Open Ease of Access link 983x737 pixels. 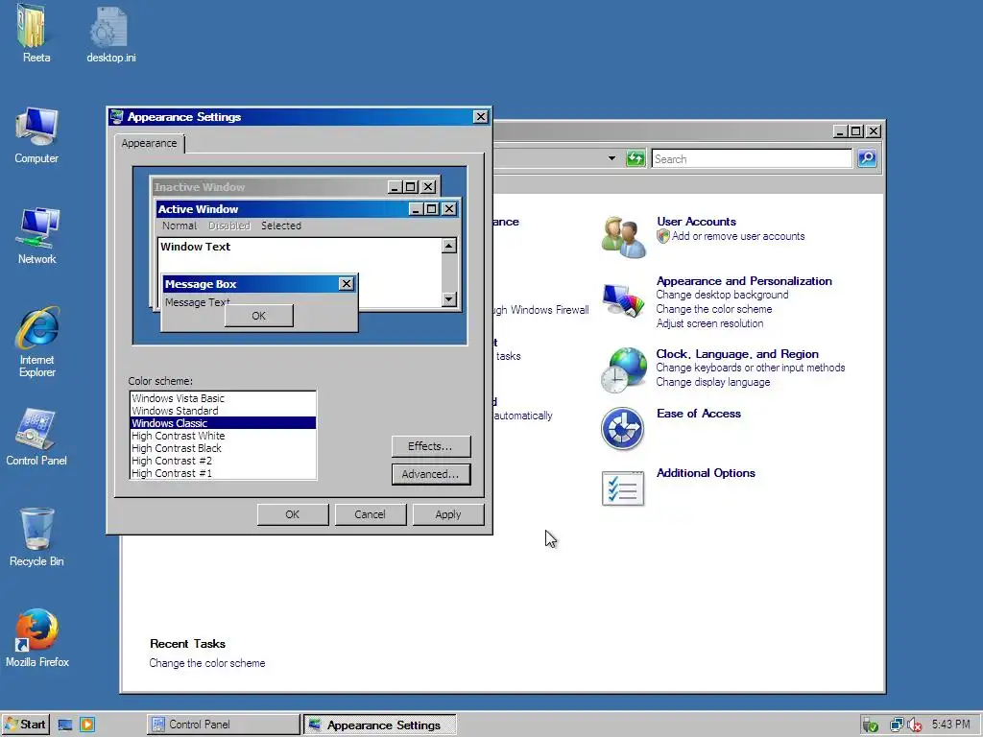pos(699,413)
